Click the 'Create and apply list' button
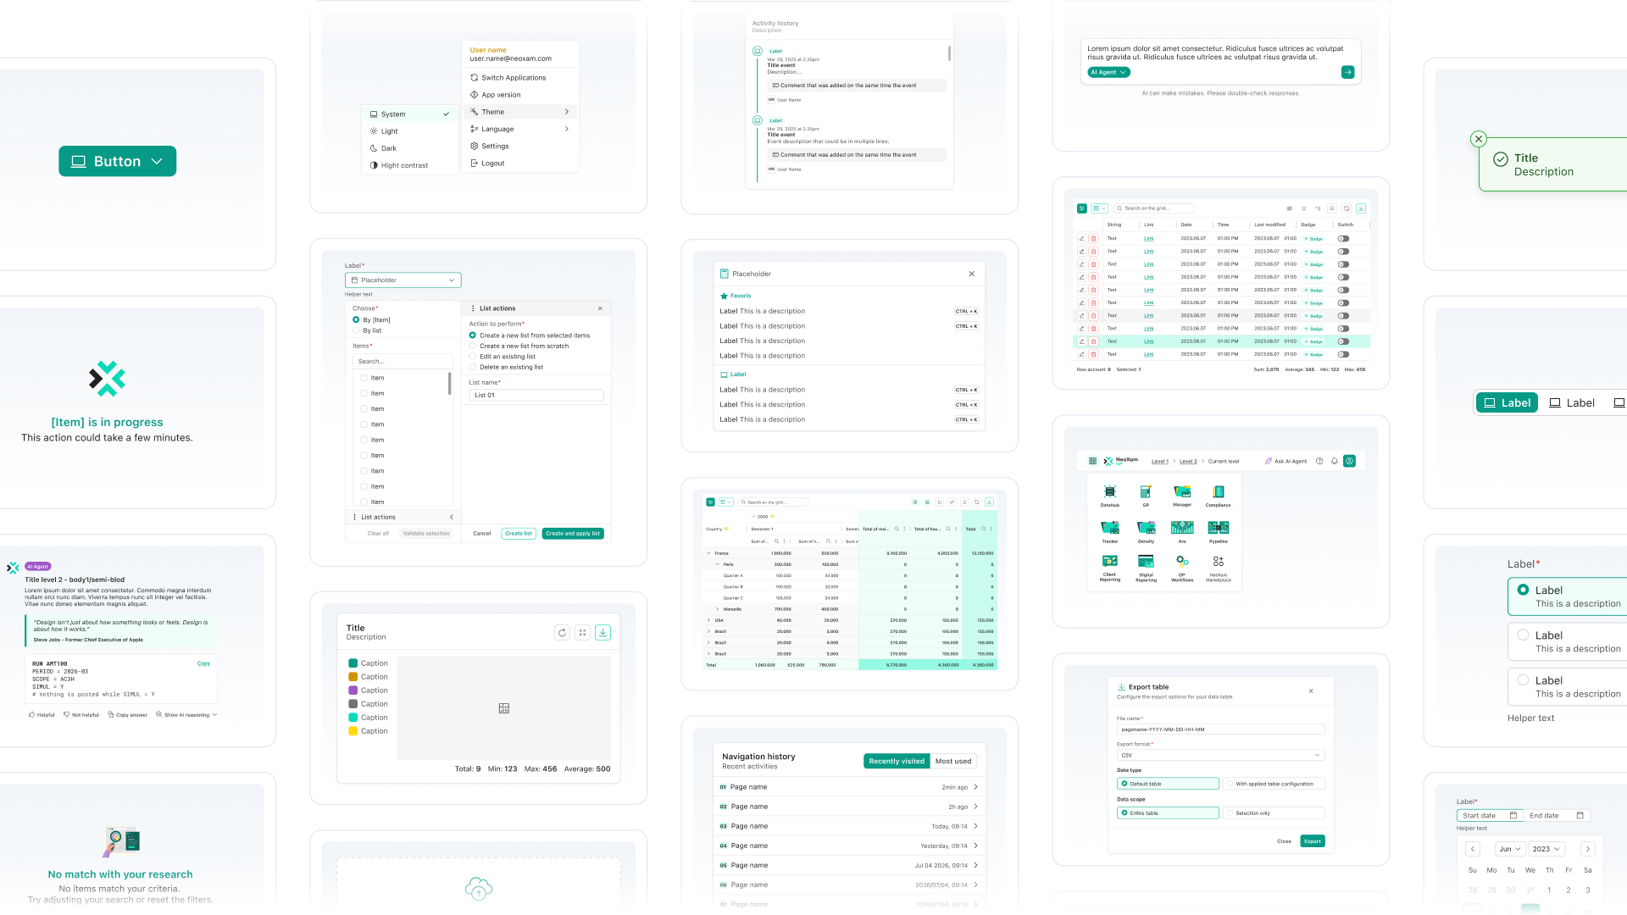This screenshot has width=1627, height=915. (573, 534)
